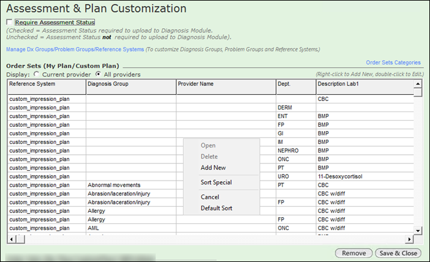
Task: Click the Dept. column header
Action: point(296,87)
